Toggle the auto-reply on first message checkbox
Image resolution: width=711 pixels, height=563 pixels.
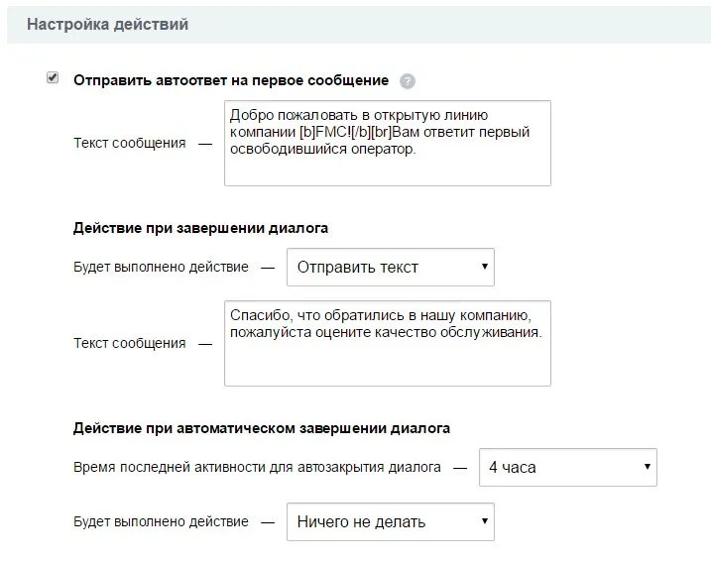(53, 78)
